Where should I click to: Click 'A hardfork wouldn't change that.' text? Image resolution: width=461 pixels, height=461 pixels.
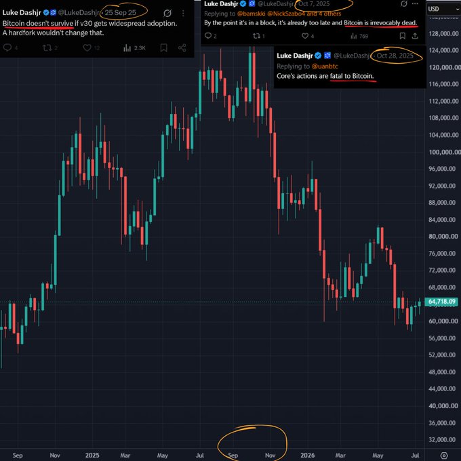[x=53, y=33]
